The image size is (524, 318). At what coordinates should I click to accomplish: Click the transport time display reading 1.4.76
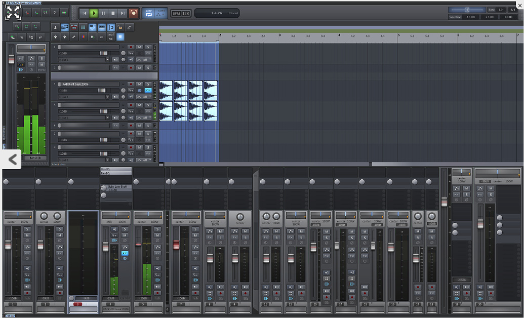tap(216, 13)
